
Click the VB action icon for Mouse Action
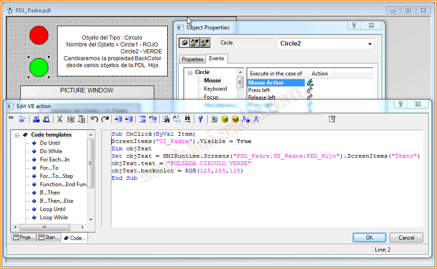click(310, 83)
